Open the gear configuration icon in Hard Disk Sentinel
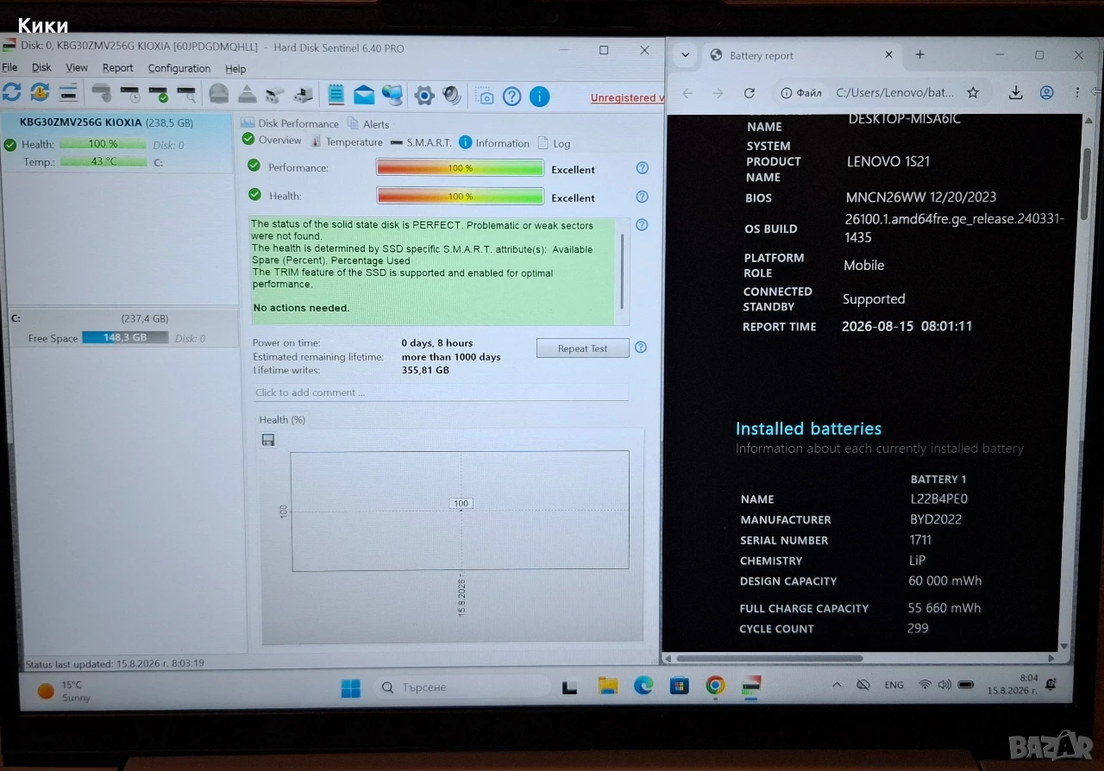Image resolution: width=1104 pixels, height=771 pixels. point(424,96)
